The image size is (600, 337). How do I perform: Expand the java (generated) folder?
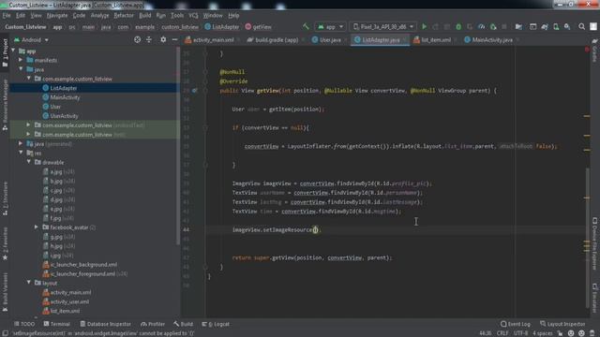click(x=21, y=143)
